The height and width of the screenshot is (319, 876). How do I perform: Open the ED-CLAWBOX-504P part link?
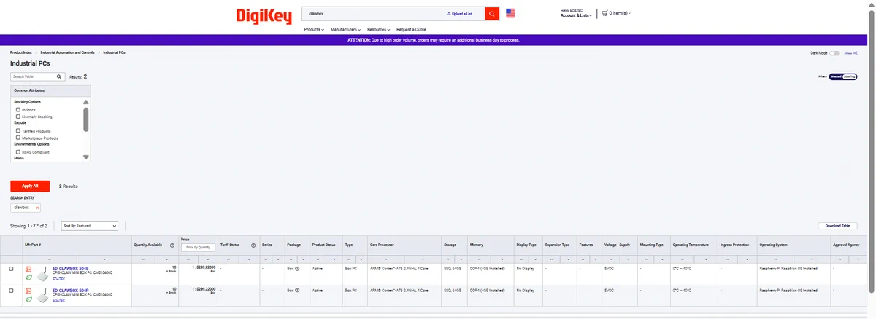click(71, 290)
